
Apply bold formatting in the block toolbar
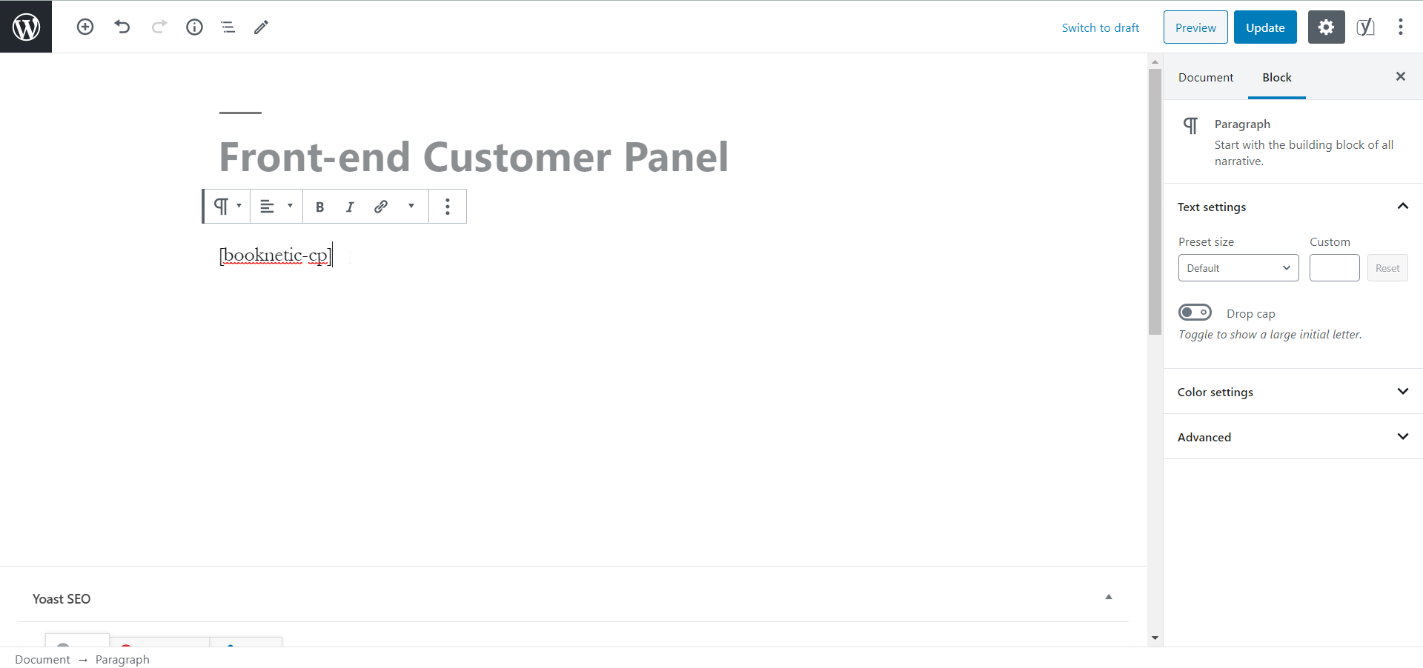(x=319, y=206)
